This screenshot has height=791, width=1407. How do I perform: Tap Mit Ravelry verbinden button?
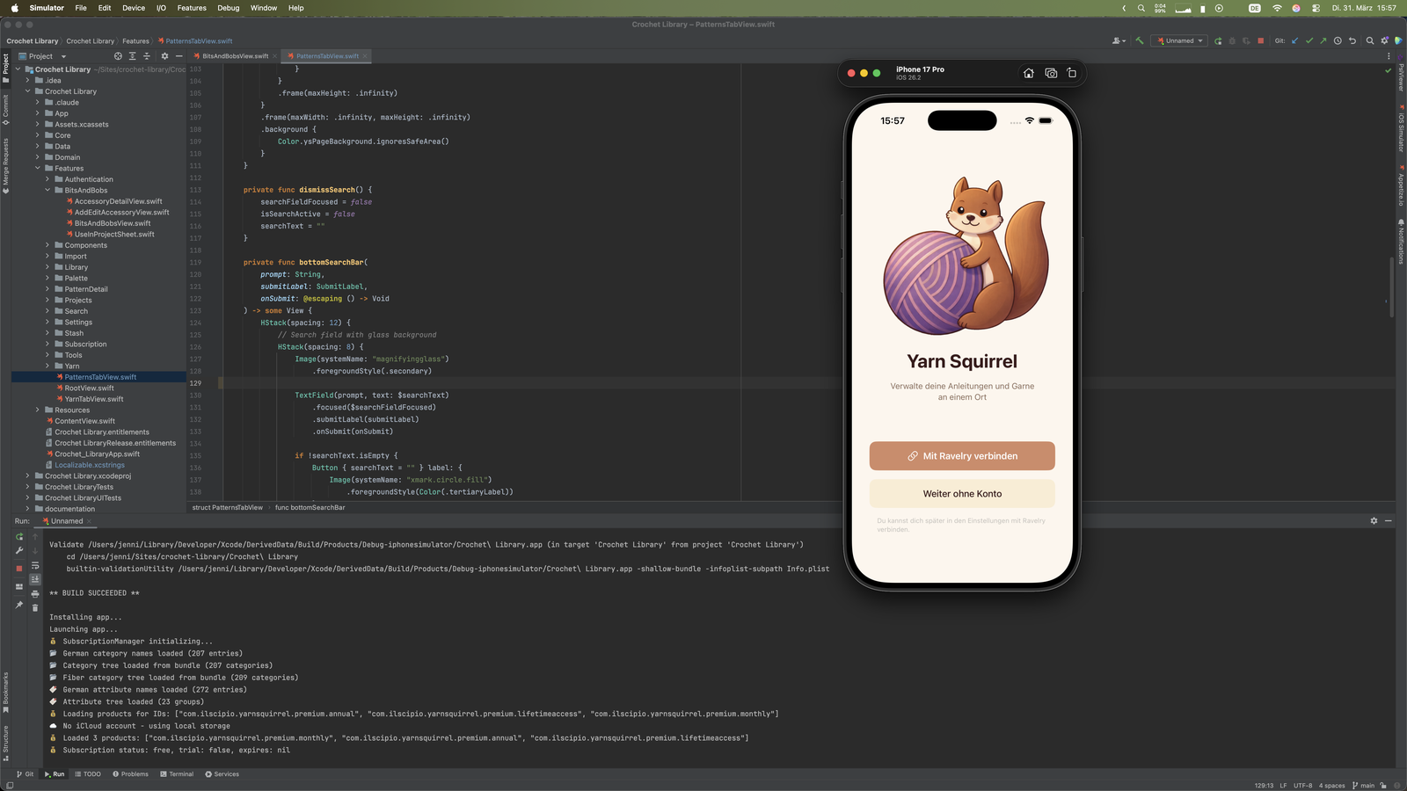(962, 456)
